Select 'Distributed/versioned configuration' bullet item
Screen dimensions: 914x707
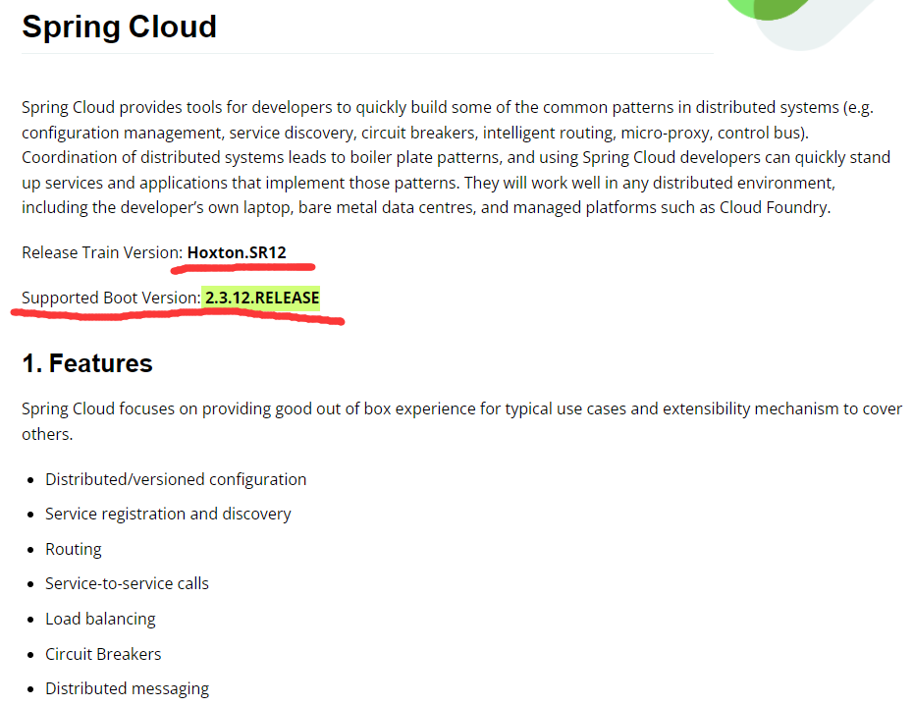point(176,479)
